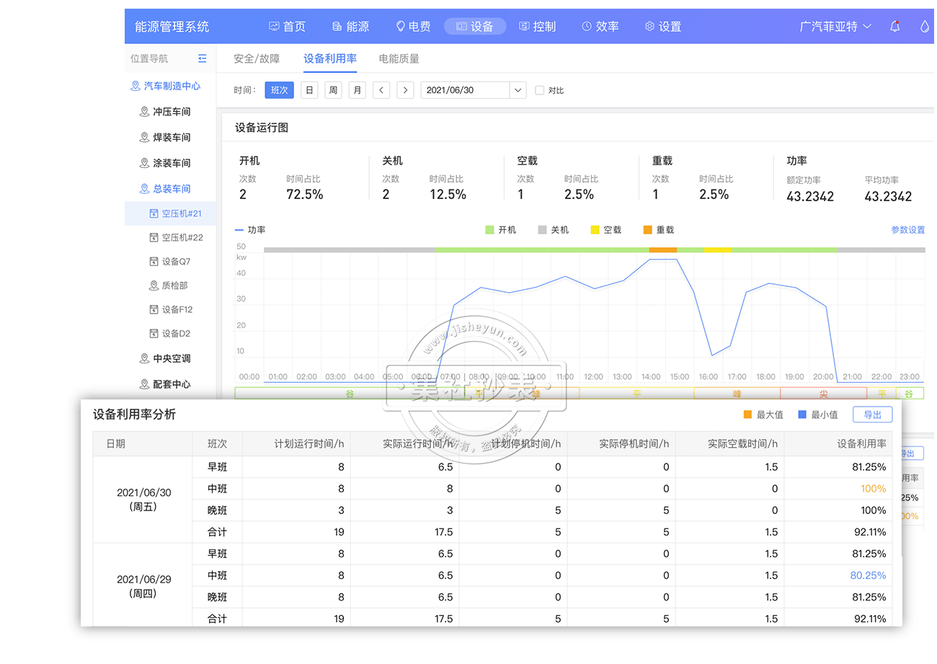937x664 pixels.
Task: Toggle the 开机 legend series
Action: click(500, 230)
